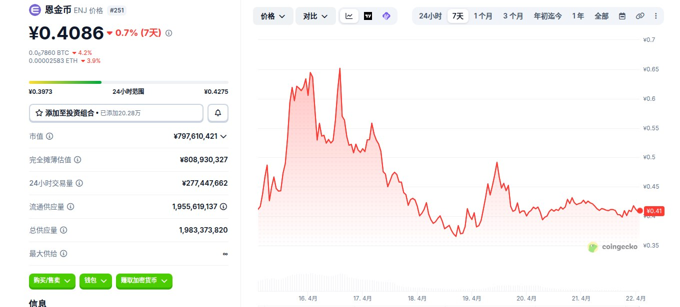The image size is (680, 307).
Task: Select the 7天 time range tab
Action: pos(458,16)
